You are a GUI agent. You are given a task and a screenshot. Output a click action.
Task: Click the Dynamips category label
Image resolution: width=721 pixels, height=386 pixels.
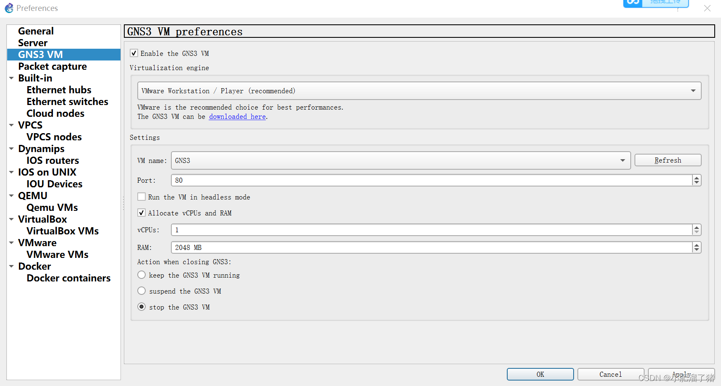tap(41, 149)
